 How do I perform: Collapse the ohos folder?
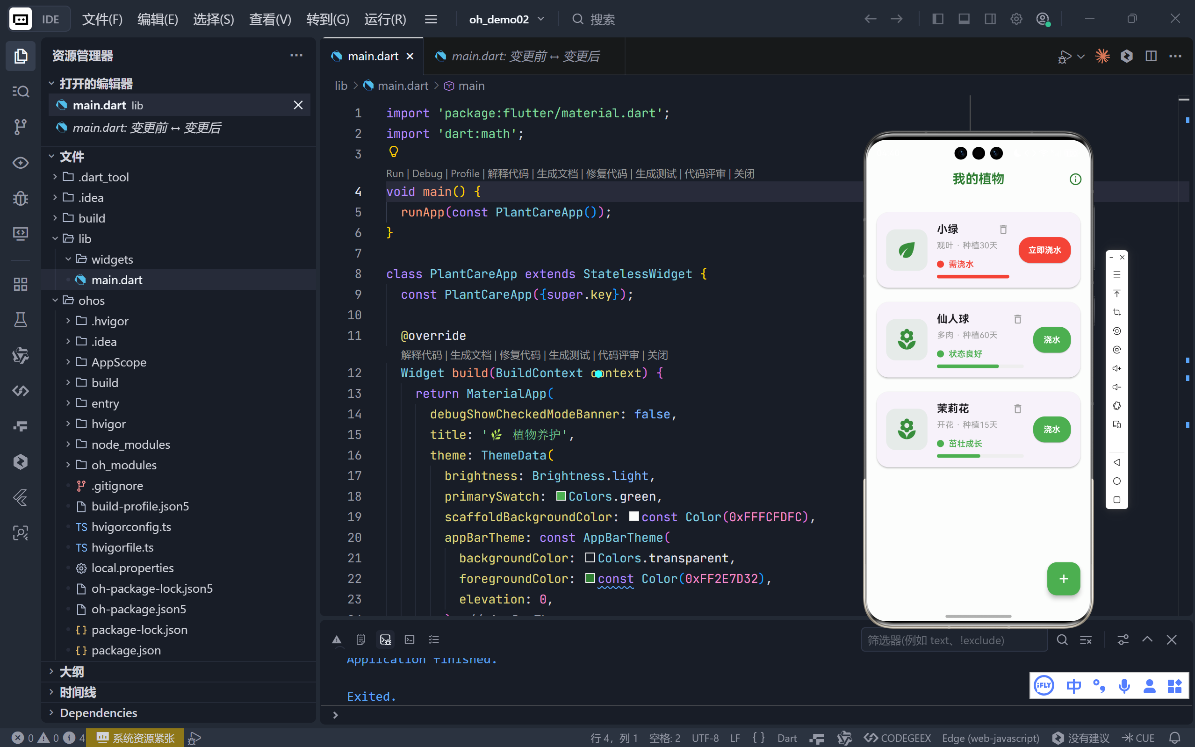pyautogui.click(x=91, y=301)
